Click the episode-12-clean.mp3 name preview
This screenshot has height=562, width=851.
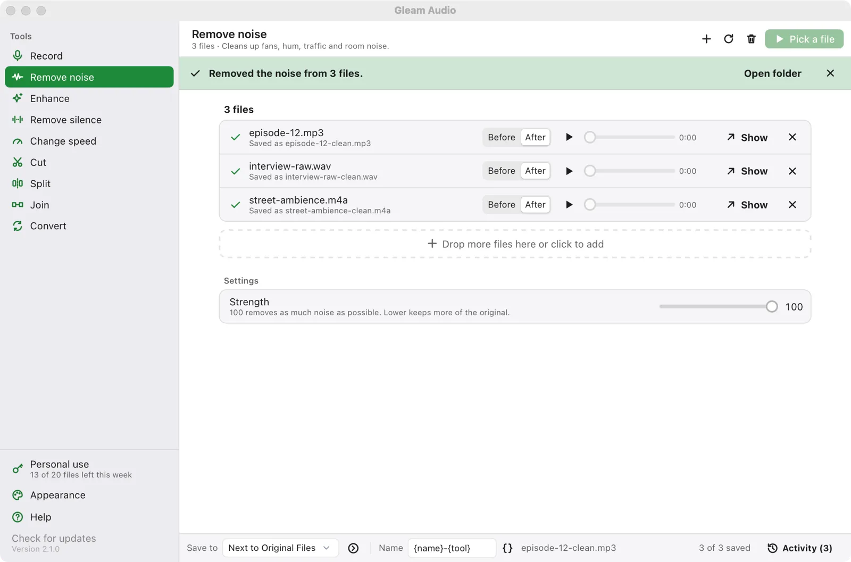569,548
